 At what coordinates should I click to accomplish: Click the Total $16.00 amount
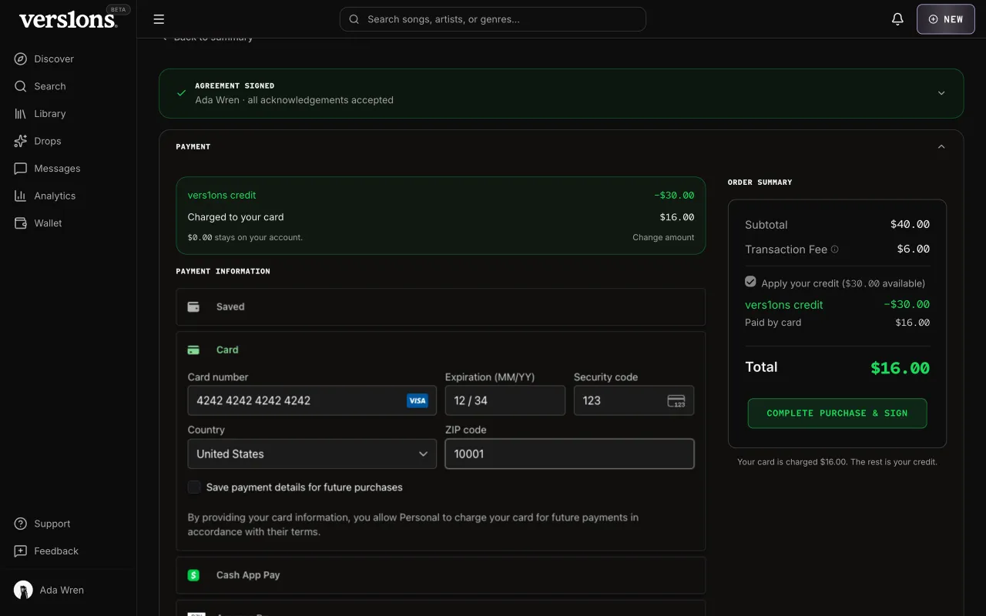(900, 368)
